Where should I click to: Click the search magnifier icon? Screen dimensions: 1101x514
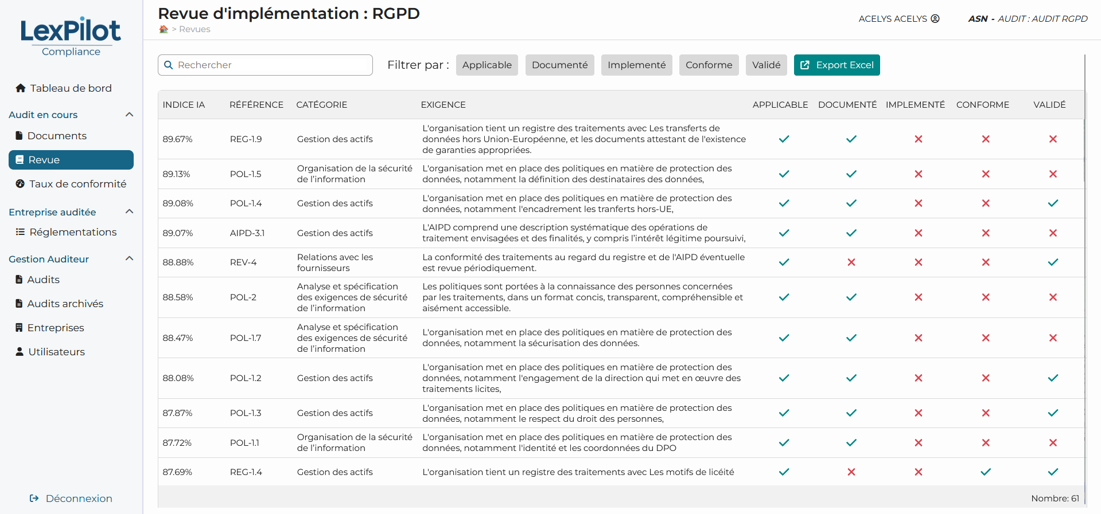tap(169, 65)
